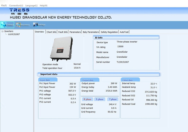Go to the Italy Parameters tab

[x=91, y=32]
